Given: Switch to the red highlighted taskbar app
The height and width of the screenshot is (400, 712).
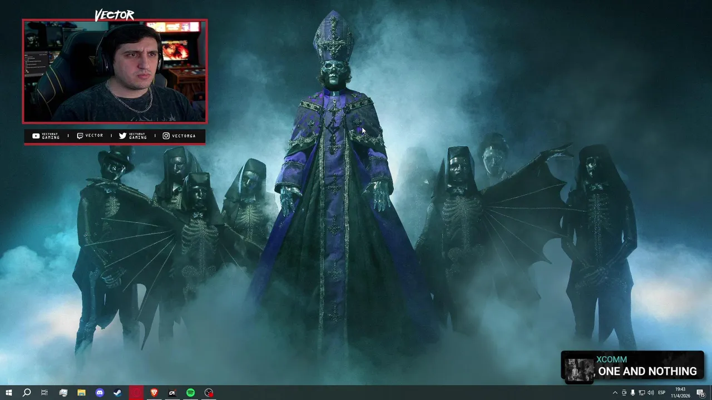Looking at the screenshot, I should tap(136, 393).
